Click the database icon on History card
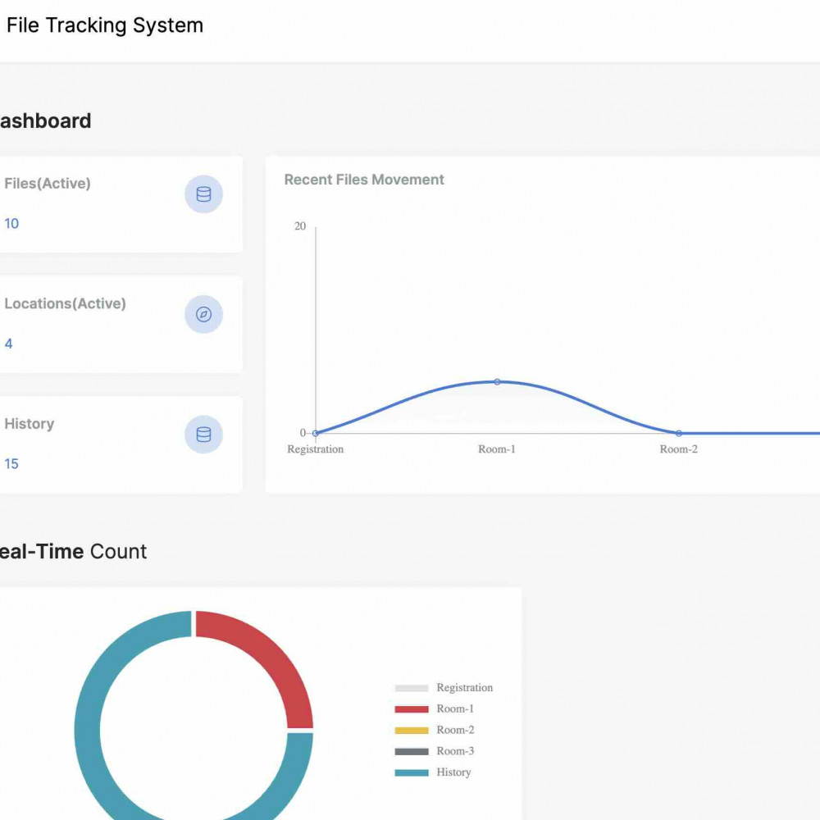This screenshot has height=820, width=820. click(203, 435)
